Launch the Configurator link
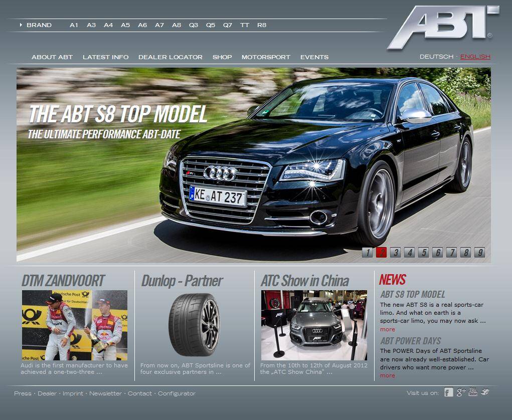 click(x=177, y=393)
